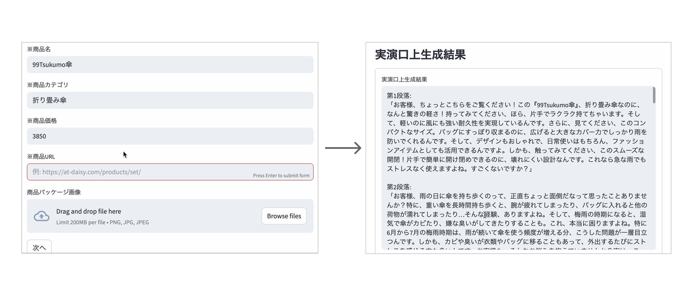Click the 第1段落: line in result text

[399, 95]
